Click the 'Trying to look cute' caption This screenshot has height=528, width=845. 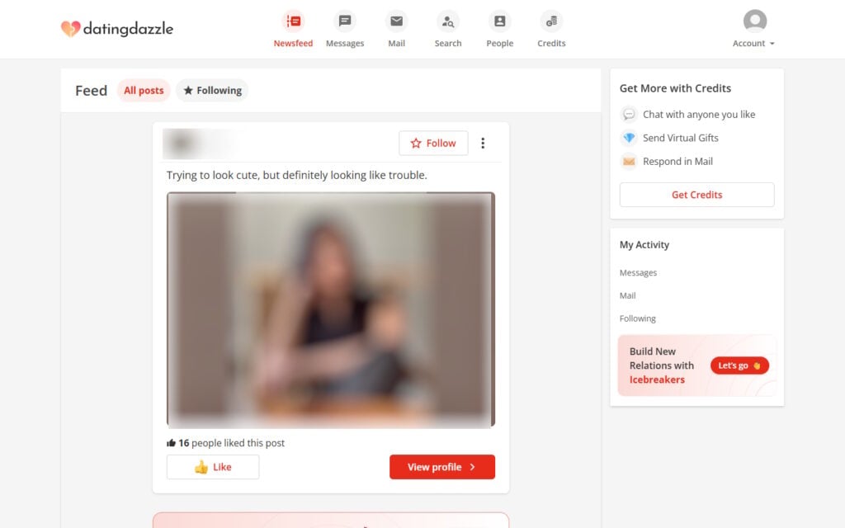296,175
